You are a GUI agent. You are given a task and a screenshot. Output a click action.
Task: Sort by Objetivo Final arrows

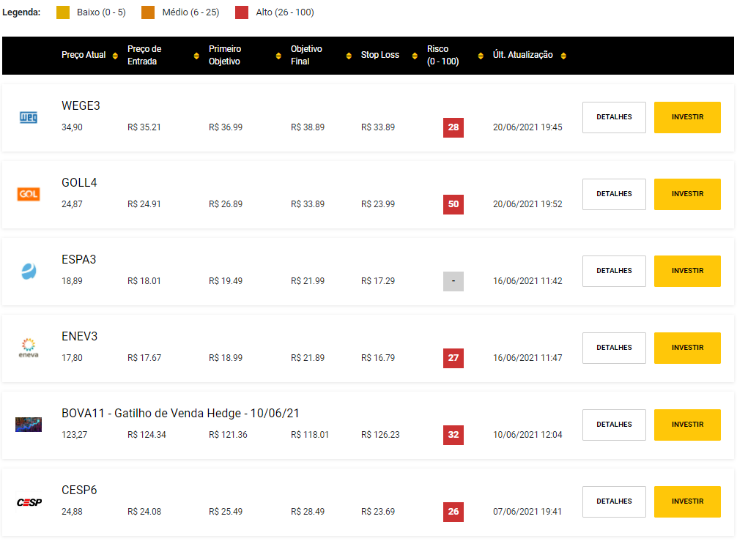350,56
